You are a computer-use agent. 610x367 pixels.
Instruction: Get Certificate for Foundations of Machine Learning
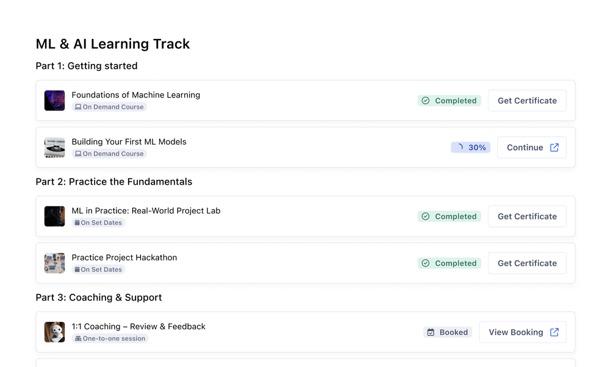click(x=527, y=101)
